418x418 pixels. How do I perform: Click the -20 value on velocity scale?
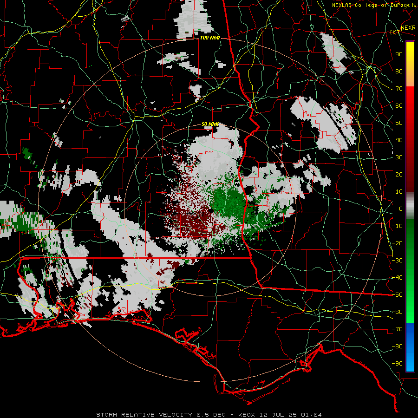pos(397,243)
